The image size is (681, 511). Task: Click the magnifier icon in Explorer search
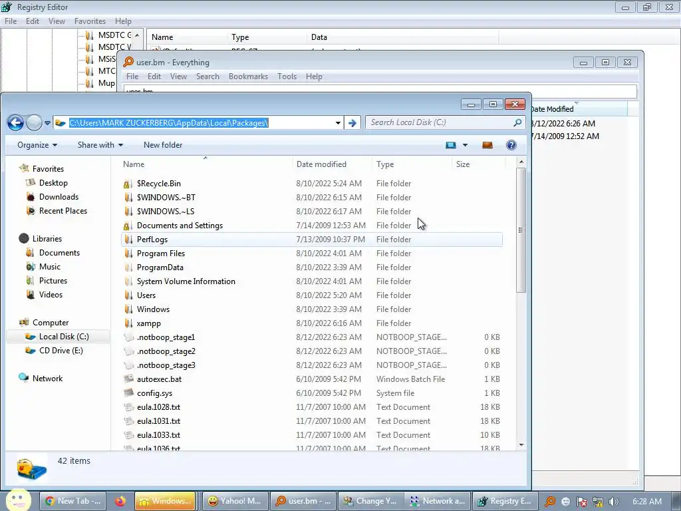517,122
